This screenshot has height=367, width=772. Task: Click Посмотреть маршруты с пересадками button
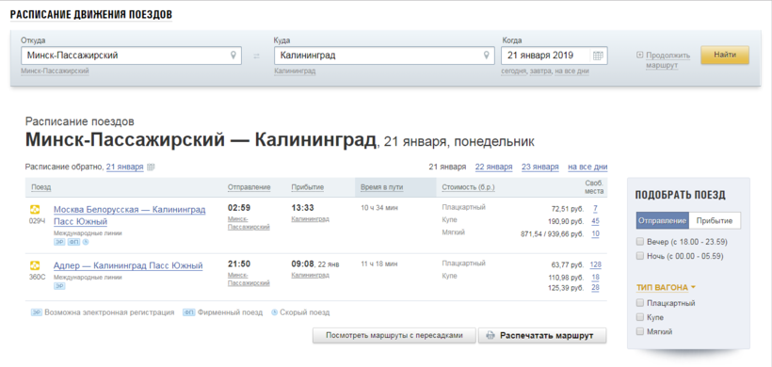[x=394, y=336]
